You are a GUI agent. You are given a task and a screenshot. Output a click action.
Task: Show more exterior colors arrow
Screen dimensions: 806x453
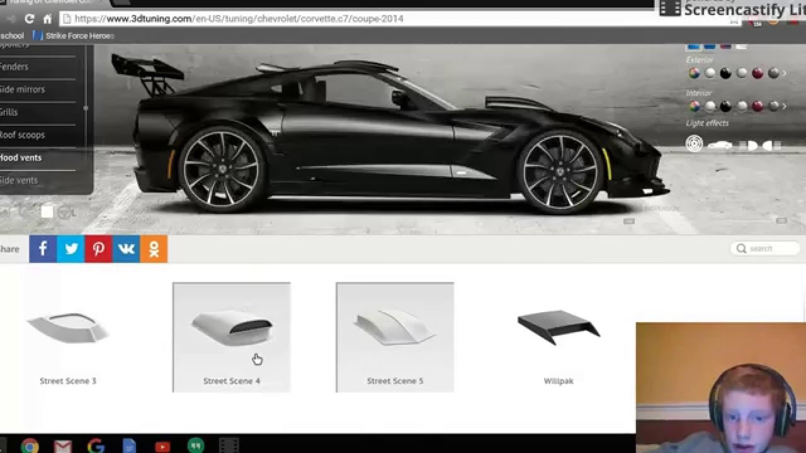tap(785, 74)
